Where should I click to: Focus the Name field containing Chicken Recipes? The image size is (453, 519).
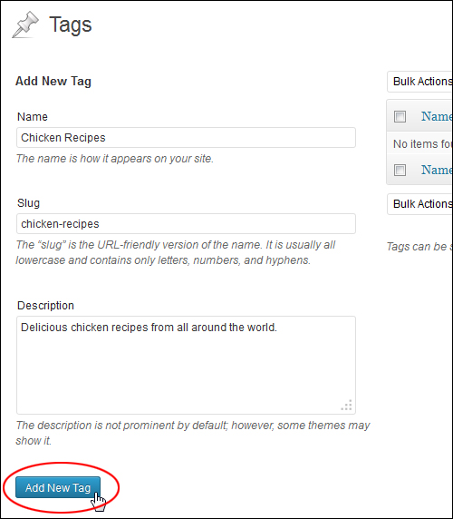click(186, 137)
